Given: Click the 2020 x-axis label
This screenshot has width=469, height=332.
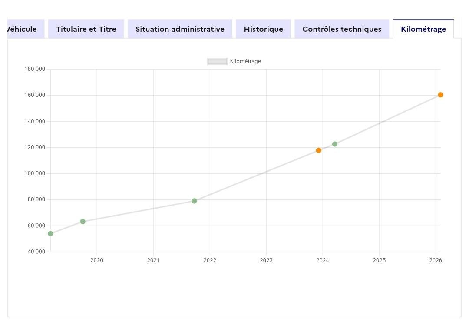Looking at the screenshot, I should (x=96, y=260).
